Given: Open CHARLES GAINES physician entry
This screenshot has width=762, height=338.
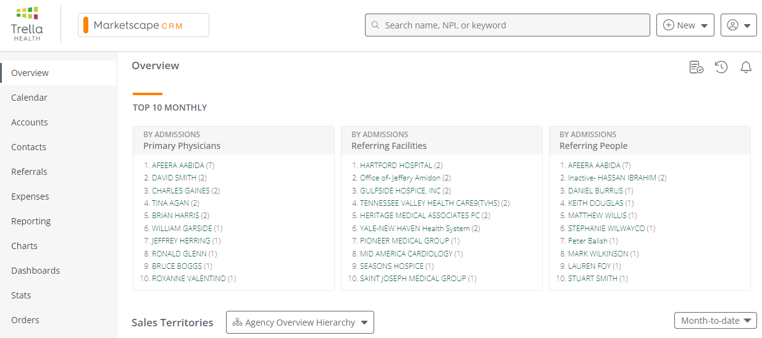Looking at the screenshot, I should (180, 191).
